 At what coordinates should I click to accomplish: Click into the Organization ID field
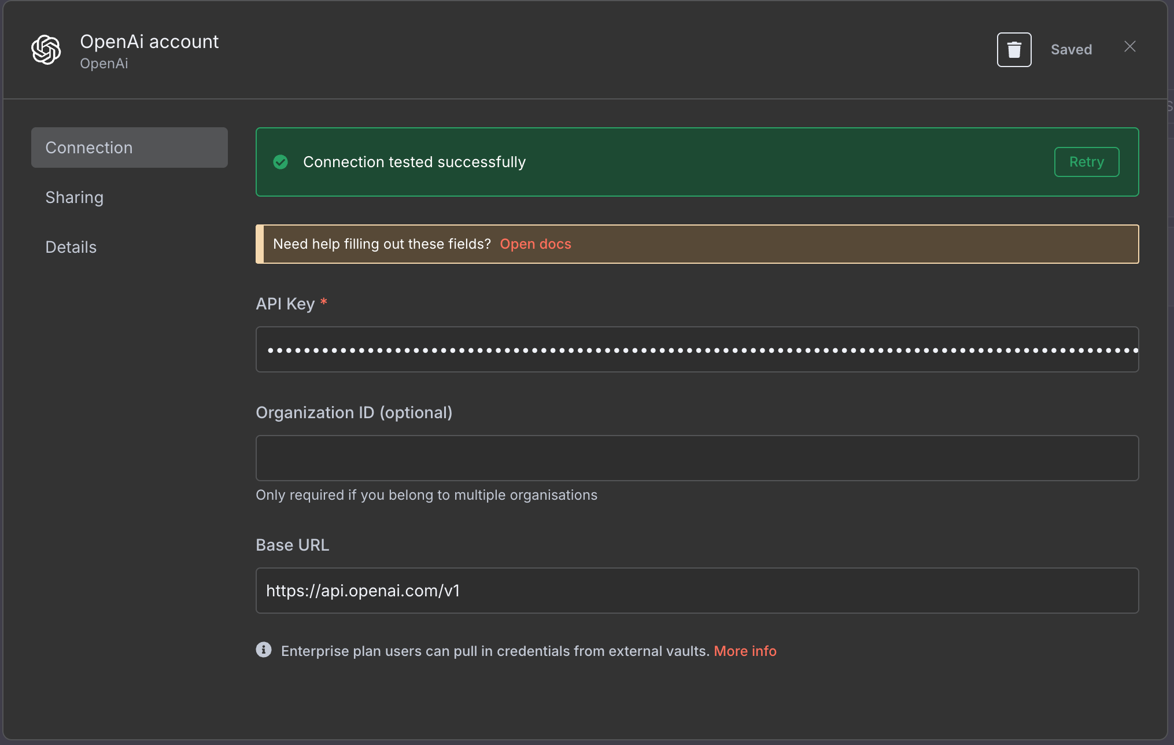[697, 458]
